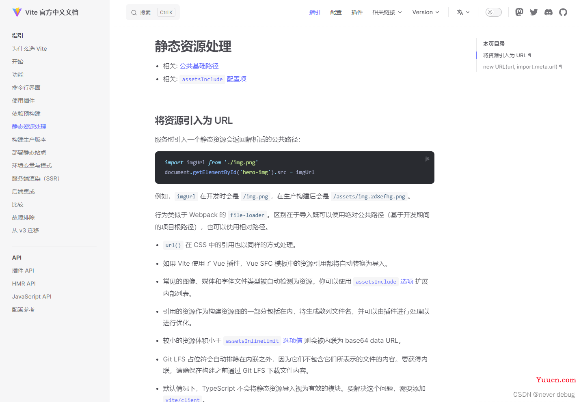Click the js label on code block
581x402 pixels.
(427, 159)
